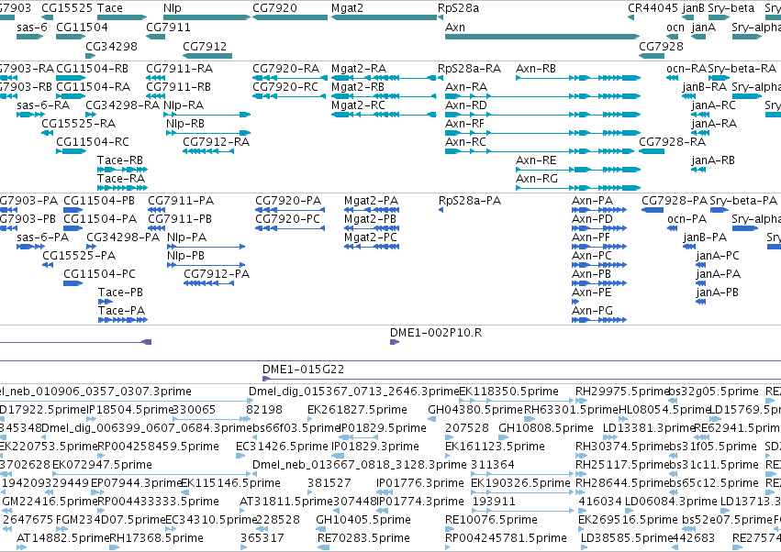The image size is (781, 552).
Task: Select the Nlp-RB transcript label
Action: coord(185,124)
